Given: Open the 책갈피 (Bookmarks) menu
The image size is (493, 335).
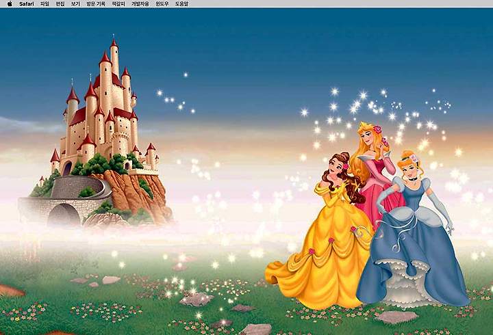Looking at the screenshot, I should (118, 4).
